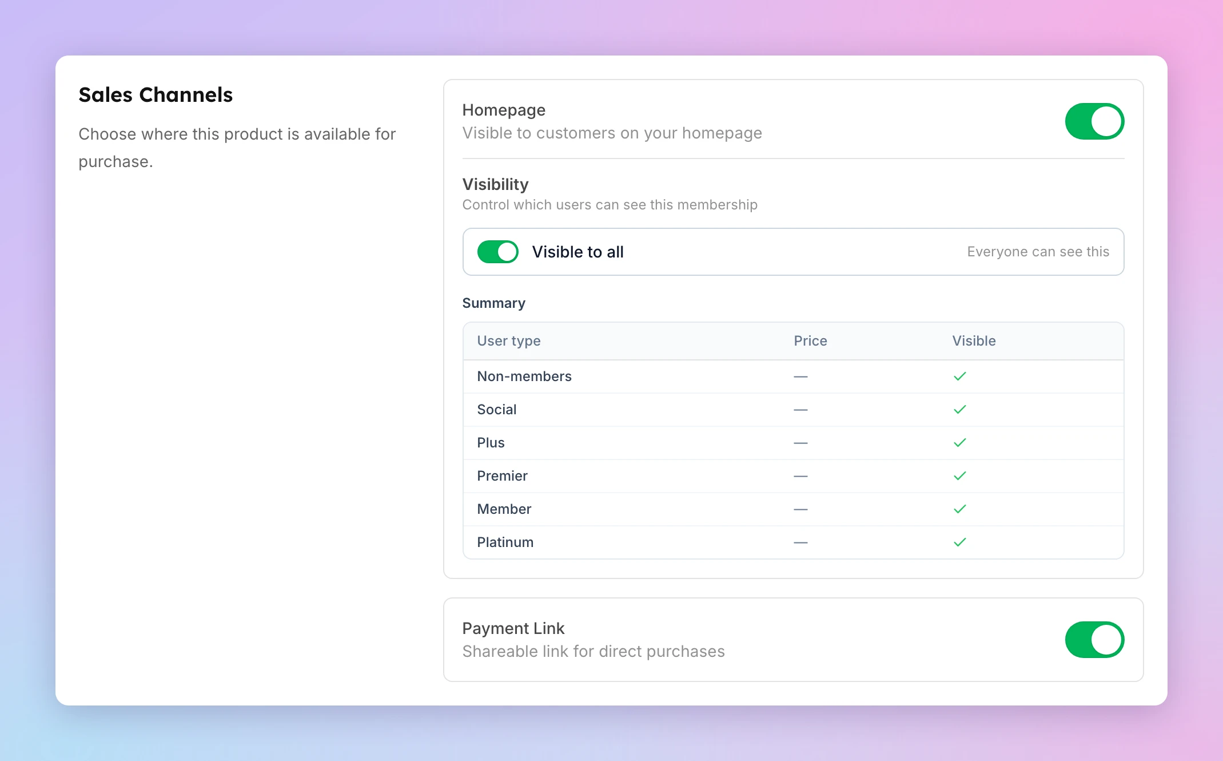Select the Premier user type cell

click(x=502, y=475)
